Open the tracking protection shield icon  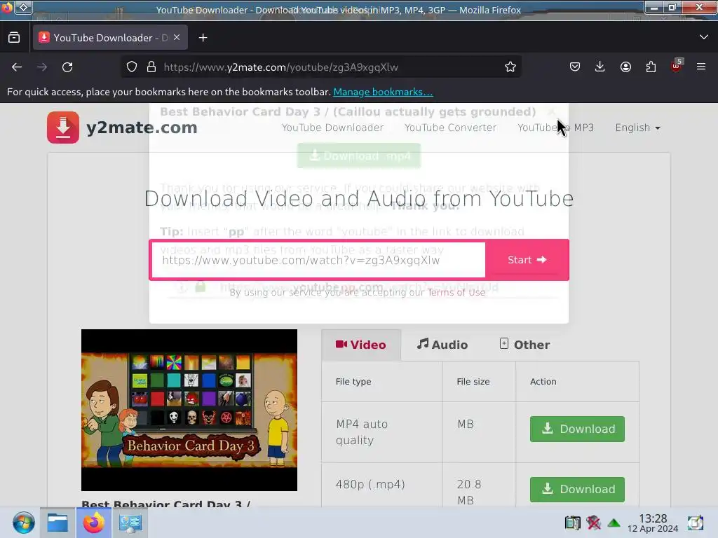coord(132,67)
